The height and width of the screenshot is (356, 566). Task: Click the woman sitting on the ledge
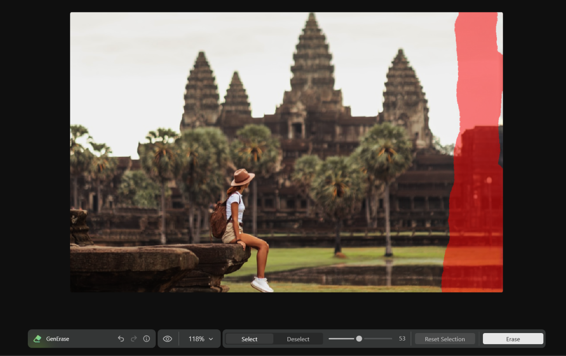point(241,229)
